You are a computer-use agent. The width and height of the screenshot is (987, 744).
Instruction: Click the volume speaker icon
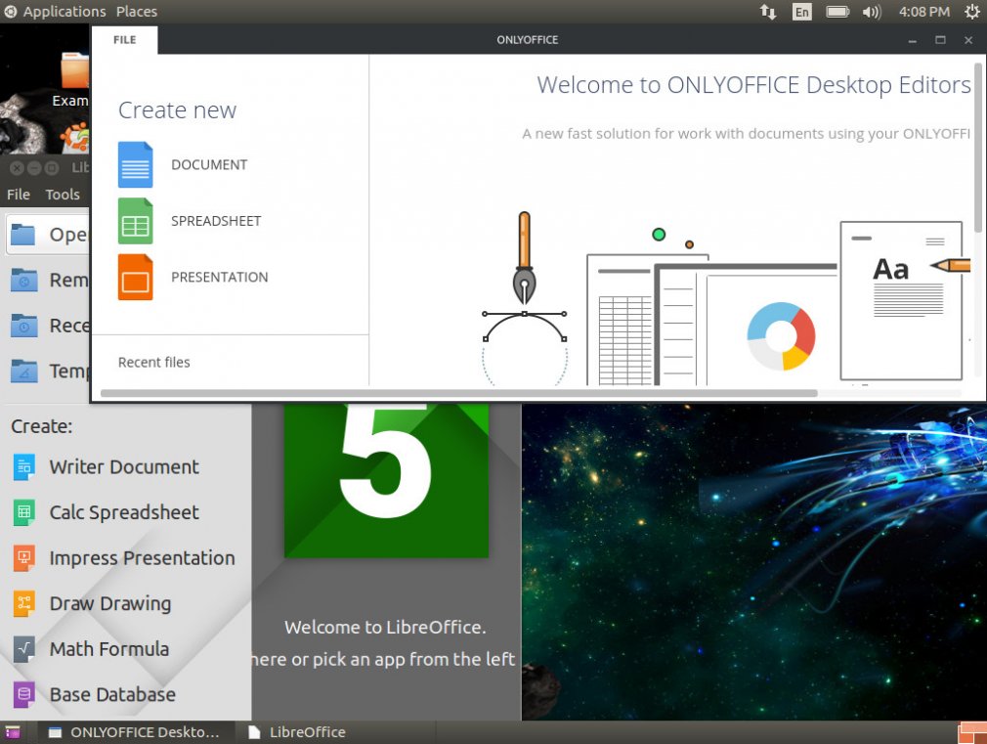[x=872, y=12]
